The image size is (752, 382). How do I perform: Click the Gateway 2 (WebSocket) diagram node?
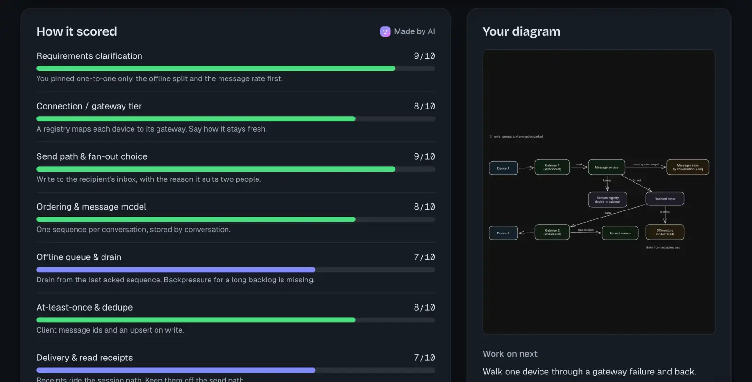click(x=552, y=232)
